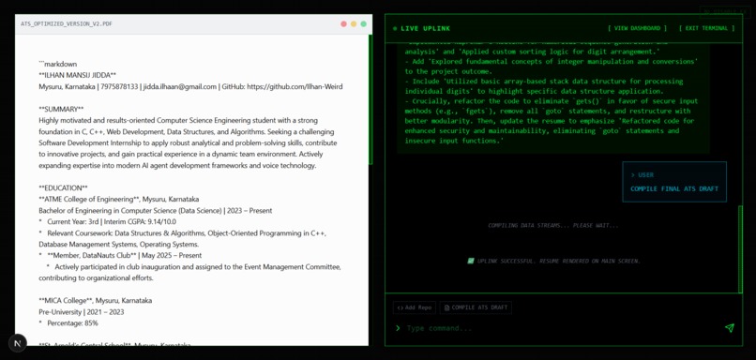Click the ```markdown line atop the PDF

pyautogui.click(x=58, y=64)
